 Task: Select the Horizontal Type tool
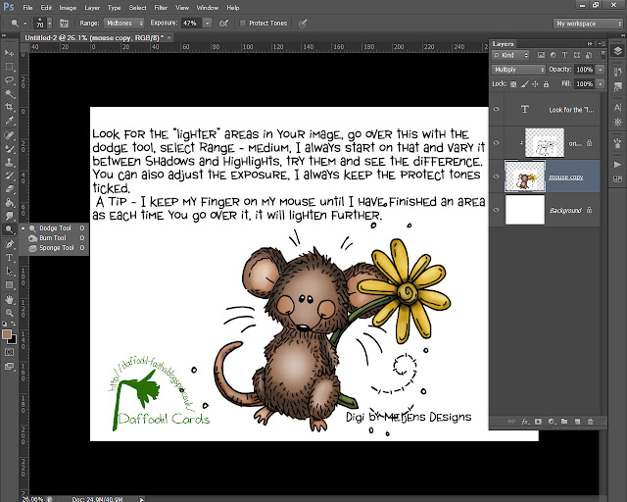[9, 258]
